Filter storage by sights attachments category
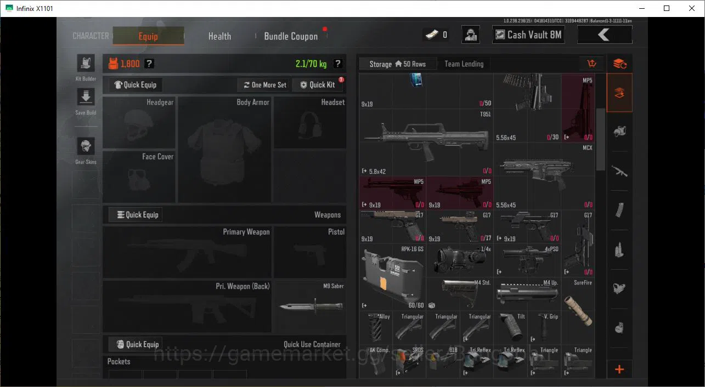The image size is (705, 387). click(619, 288)
